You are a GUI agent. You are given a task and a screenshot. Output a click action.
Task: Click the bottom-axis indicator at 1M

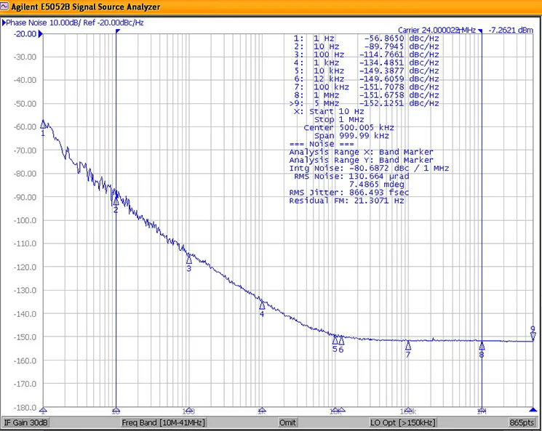tap(482, 411)
